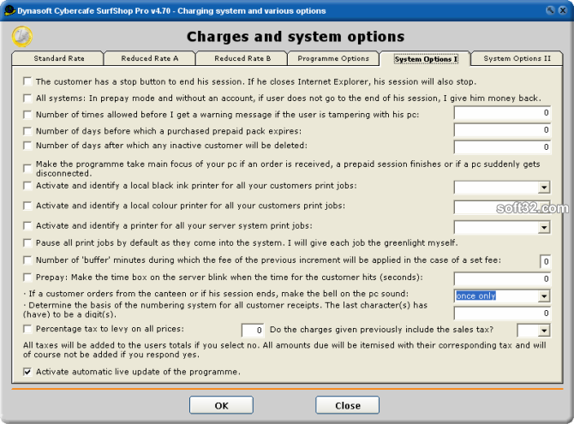574x424 pixels.
Task: Click the 'Determine the basis of the numbering' text
Action: click(x=224, y=309)
